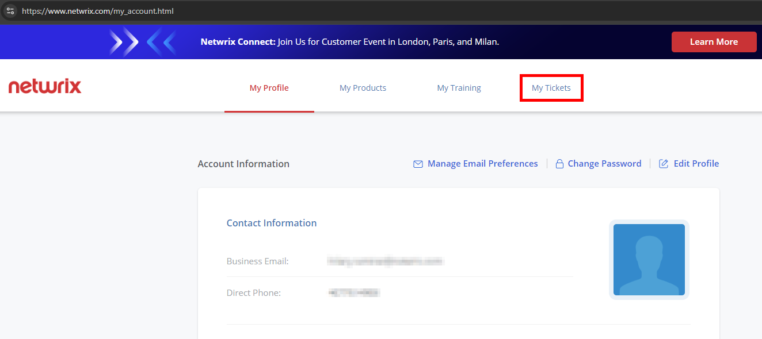762x339 pixels.
Task: Choose the Edit Profile link
Action: [696, 164]
